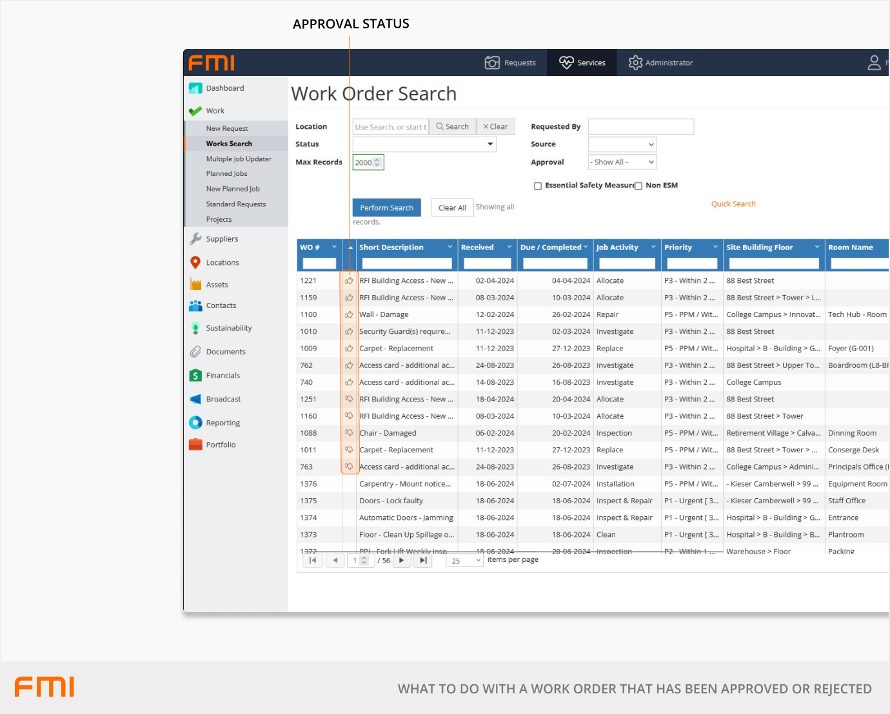Tick the Non ESM checkbox
The height and width of the screenshot is (714, 890).
coord(638,186)
